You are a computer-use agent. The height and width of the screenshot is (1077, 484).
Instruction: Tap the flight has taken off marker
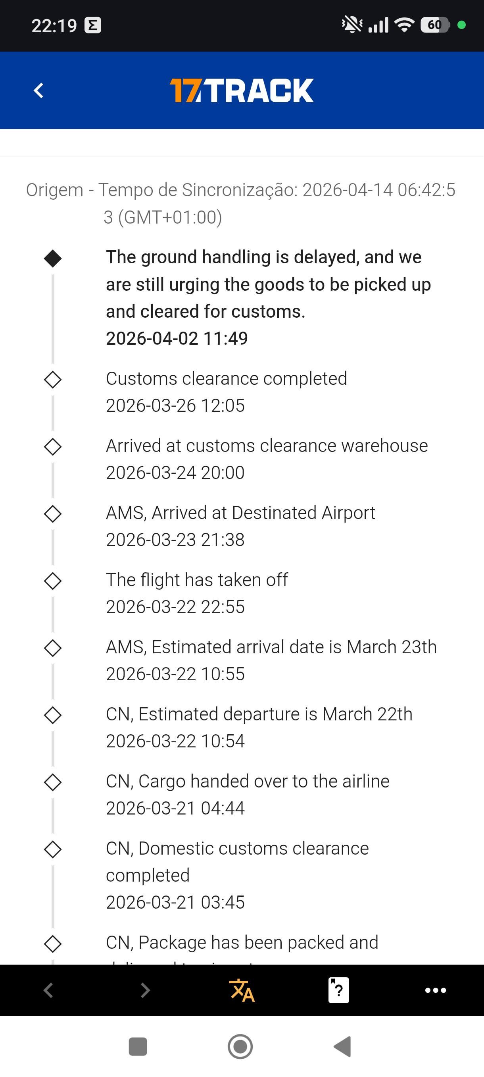(x=53, y=581)
